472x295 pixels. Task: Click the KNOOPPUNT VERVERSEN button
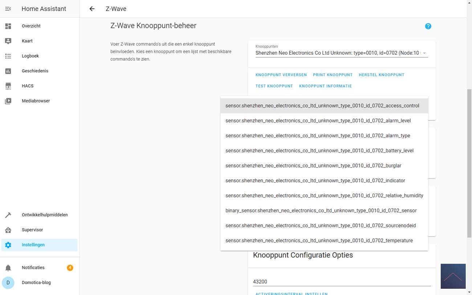click(281, 75)
